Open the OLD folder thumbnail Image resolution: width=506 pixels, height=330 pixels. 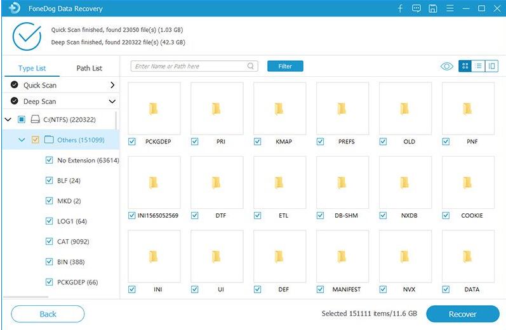pyautogui.click(x=405, y=109)
